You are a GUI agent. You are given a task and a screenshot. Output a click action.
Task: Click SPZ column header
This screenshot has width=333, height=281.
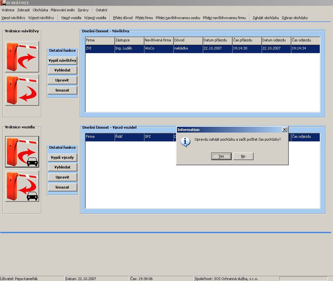(x=159, y=137)
